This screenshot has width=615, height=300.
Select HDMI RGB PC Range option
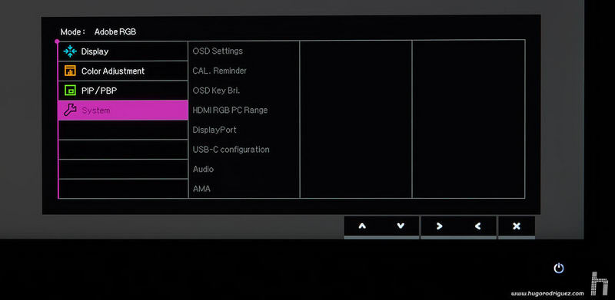(x=230, y=110)
